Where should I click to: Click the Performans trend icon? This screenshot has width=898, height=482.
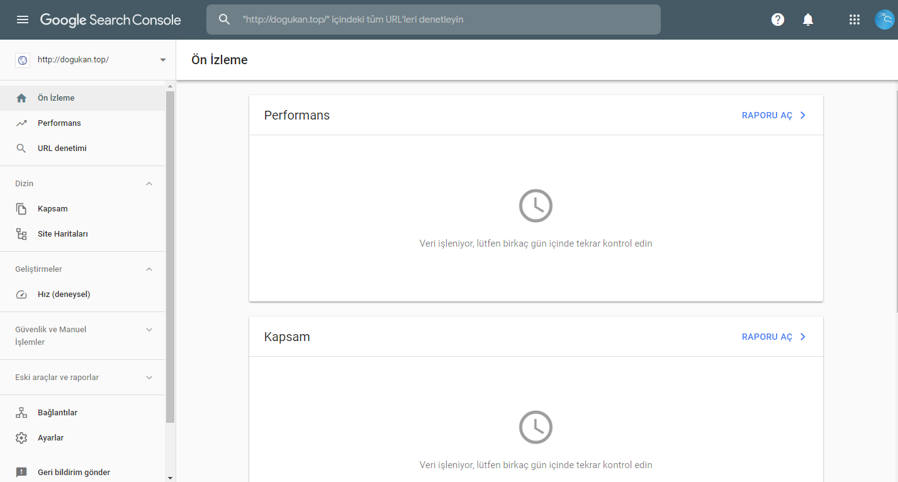(x=21, y=123)
